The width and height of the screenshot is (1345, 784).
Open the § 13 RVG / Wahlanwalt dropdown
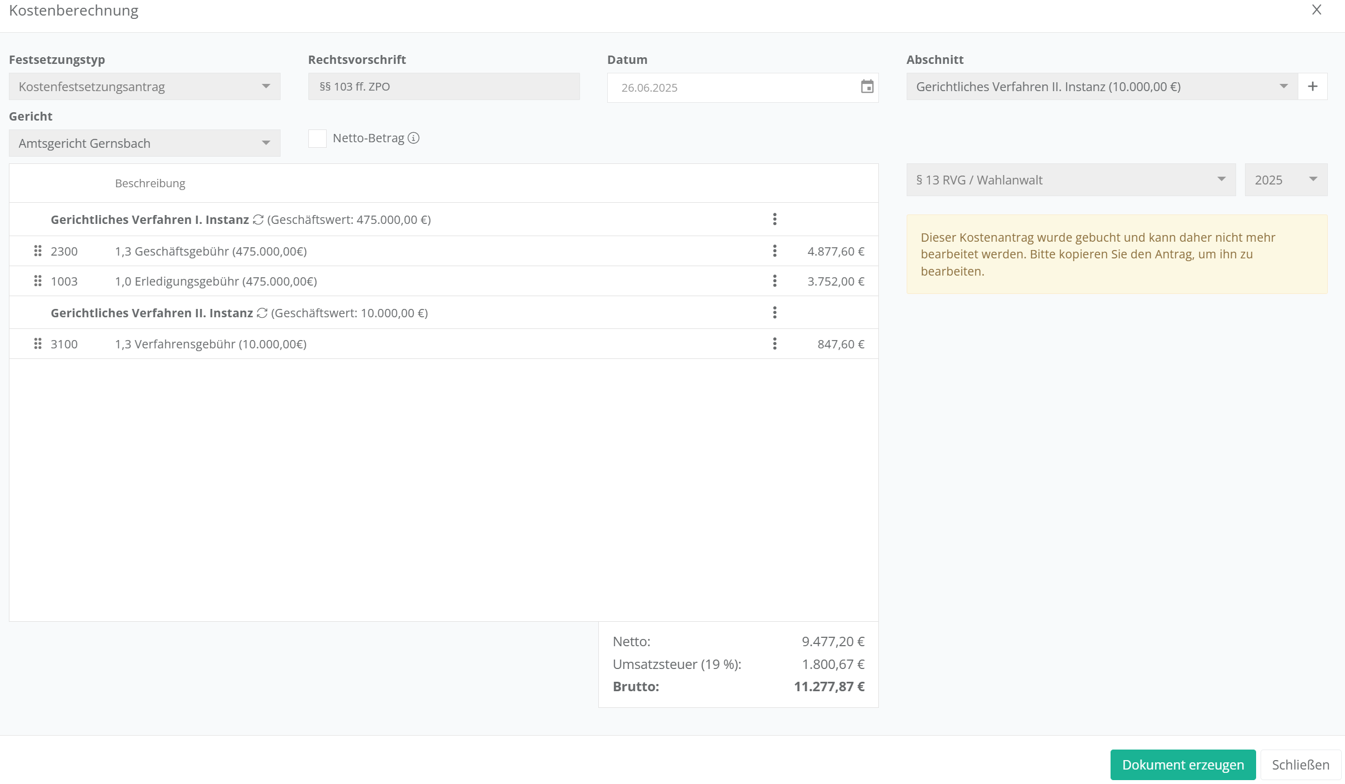1071,180
